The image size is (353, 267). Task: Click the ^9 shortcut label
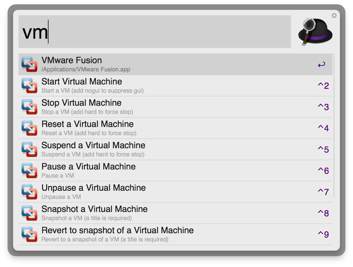(x=323, y=234)
